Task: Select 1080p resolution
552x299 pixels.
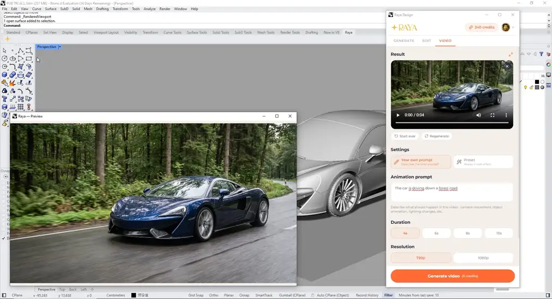Action: point(483,258)
